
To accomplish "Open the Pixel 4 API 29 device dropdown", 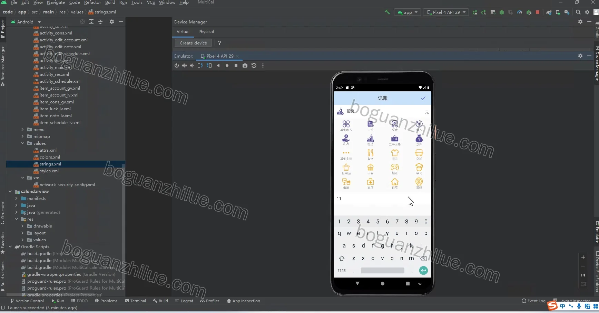I will tap(446, 12).
